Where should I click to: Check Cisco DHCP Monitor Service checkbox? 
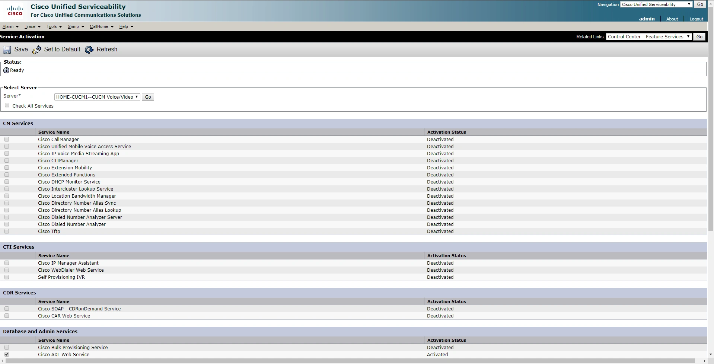click(x=7, y=182)
